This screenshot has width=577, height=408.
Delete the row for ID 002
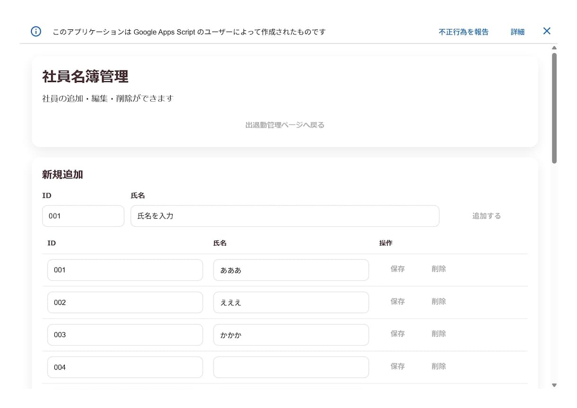click(x=438, y=302)
